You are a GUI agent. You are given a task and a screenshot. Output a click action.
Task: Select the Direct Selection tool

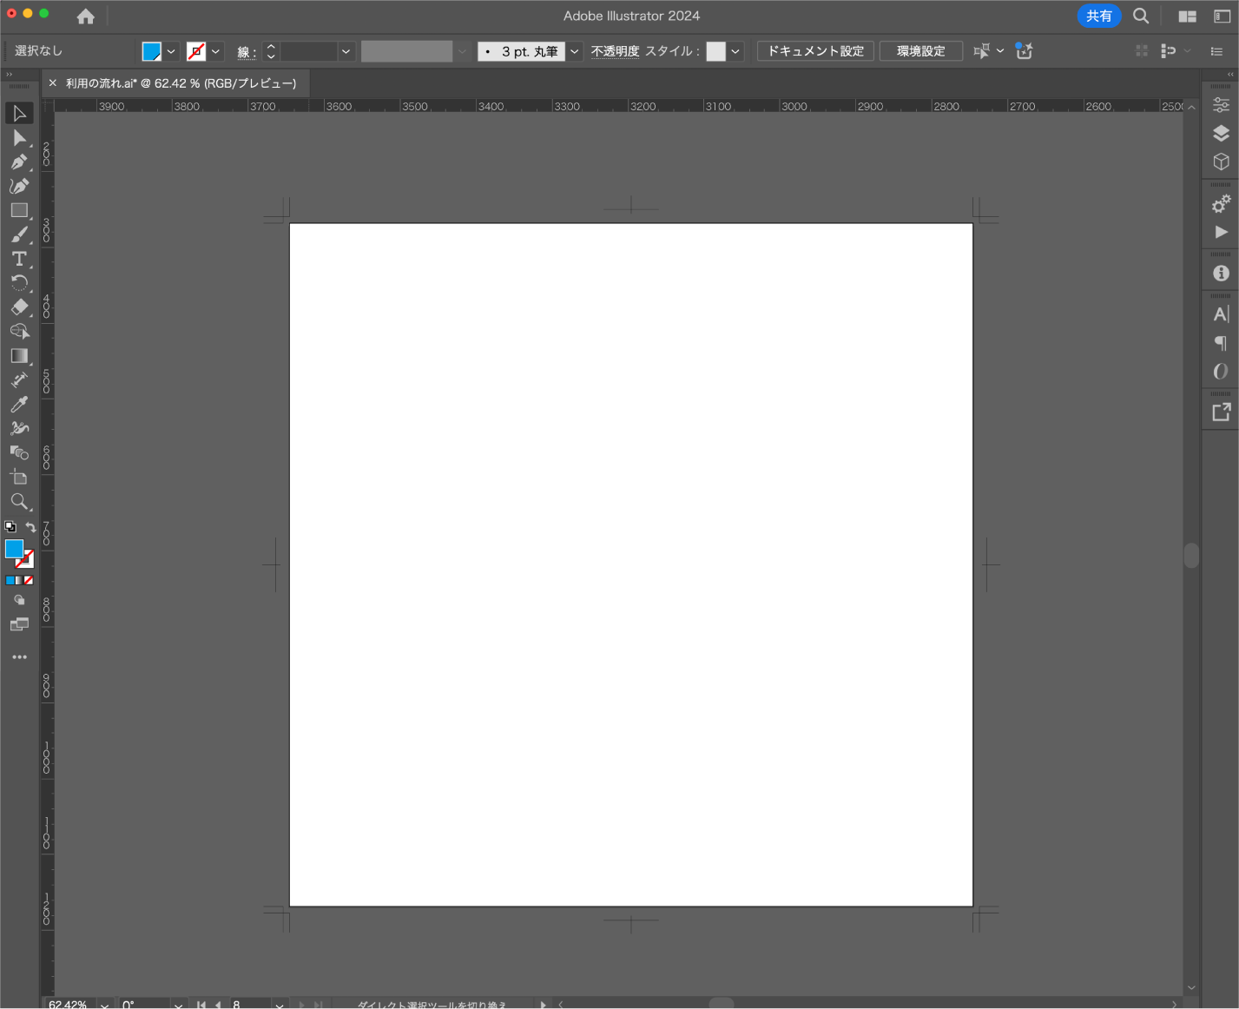coord(19,138)
